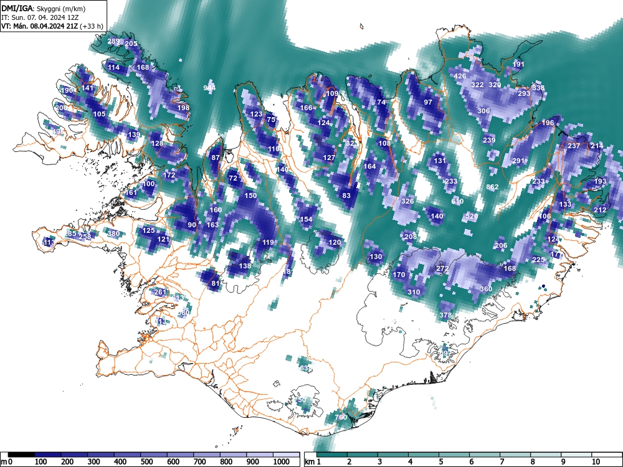
Task: Select the darkest blue swatch between 100 and 200
Action: (48, 455)
